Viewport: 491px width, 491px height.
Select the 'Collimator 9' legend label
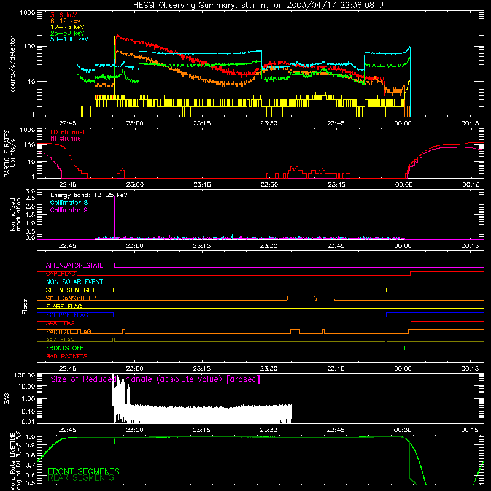pos(69,210)
